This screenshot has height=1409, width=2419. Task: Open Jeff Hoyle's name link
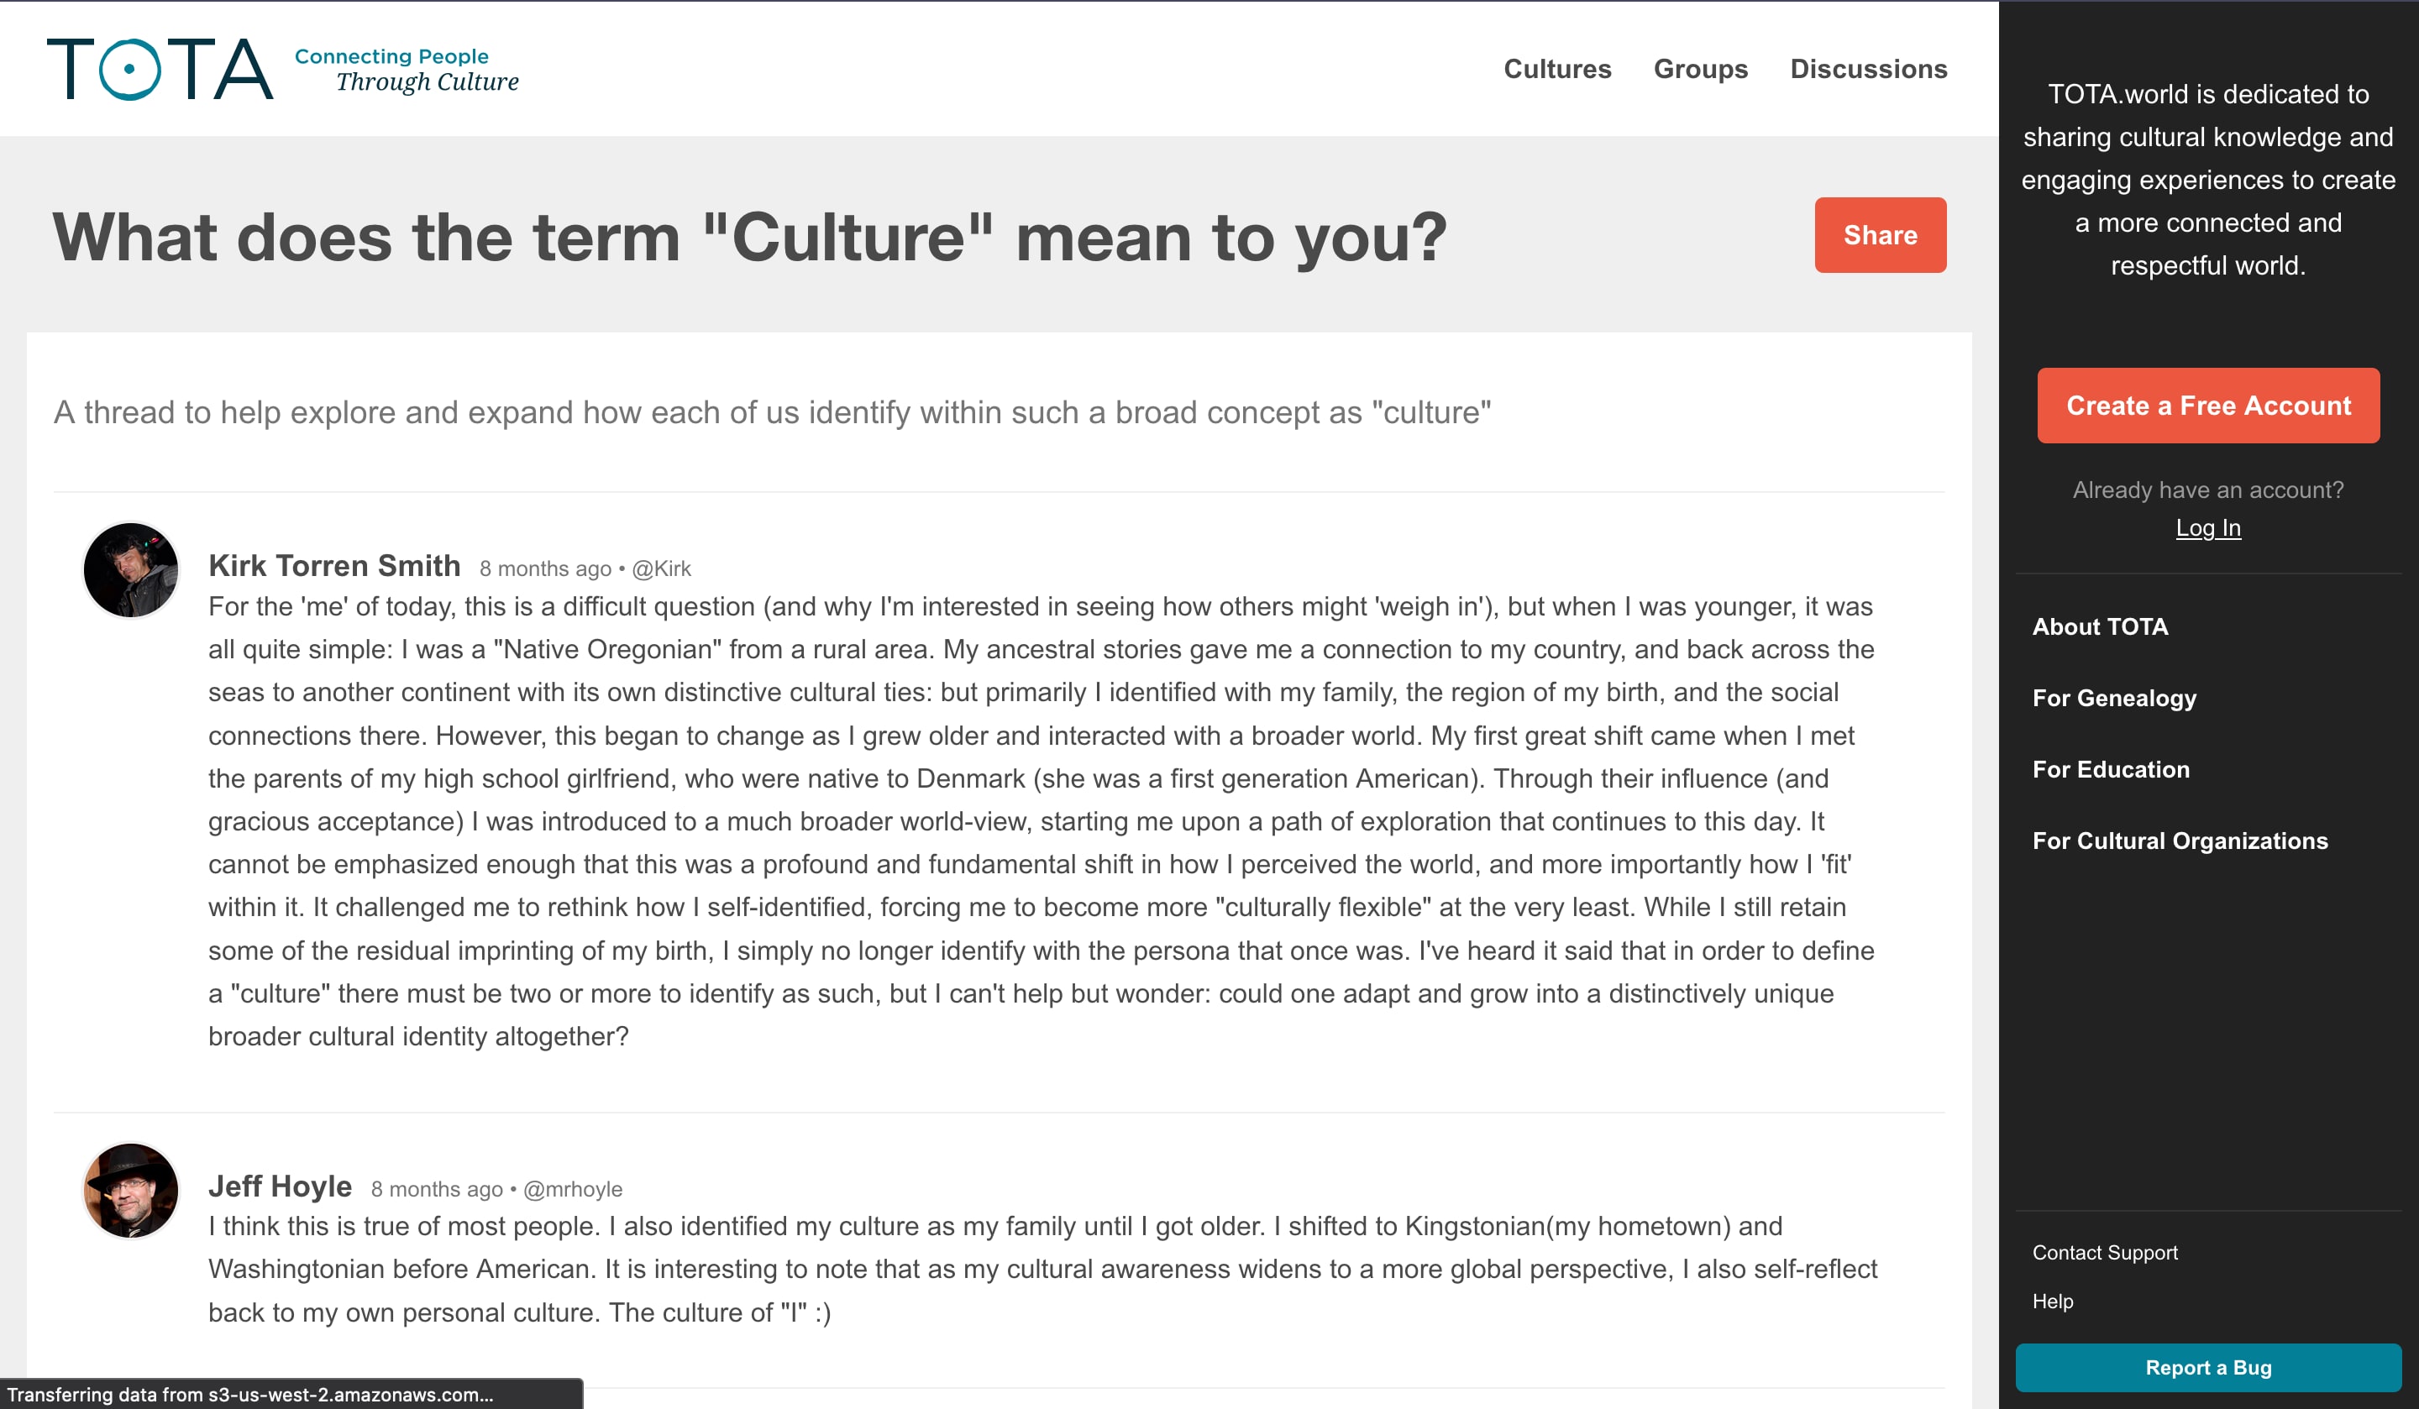click(x=280, y=1186)
